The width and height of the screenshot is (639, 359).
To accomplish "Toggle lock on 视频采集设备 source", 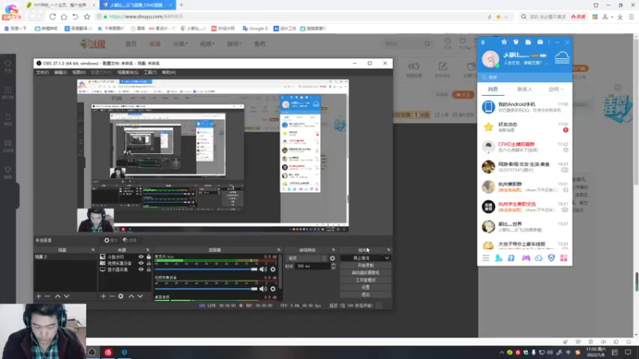I will pos(149,263).
